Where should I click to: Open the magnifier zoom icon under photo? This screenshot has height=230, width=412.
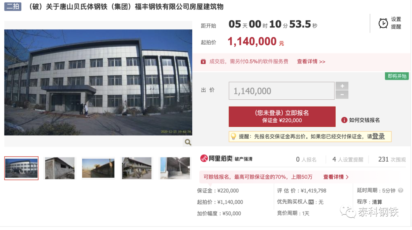click(188, 142)
